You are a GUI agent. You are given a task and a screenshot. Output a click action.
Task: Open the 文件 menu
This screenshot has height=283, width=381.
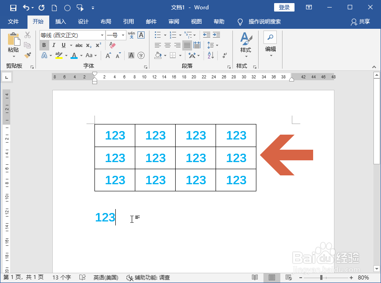pos(14,22)
